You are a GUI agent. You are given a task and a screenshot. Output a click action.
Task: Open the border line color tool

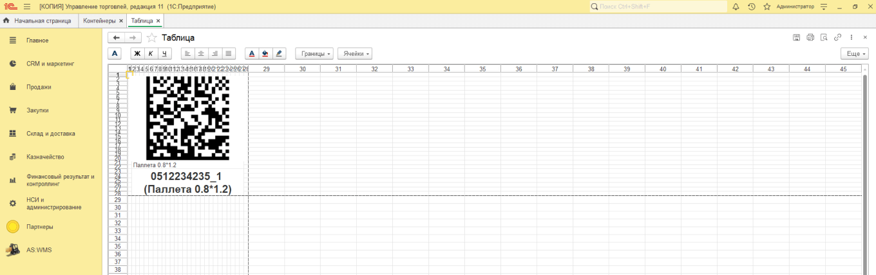coord(280,53)
